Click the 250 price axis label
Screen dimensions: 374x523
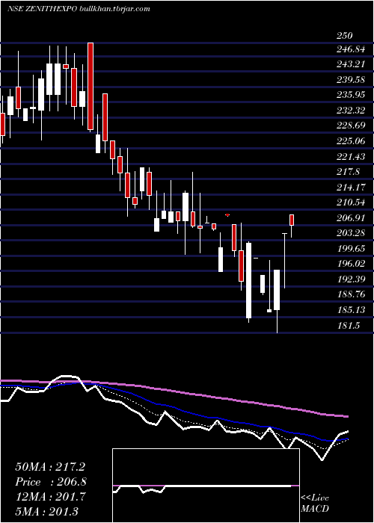(x=344, y=36)
